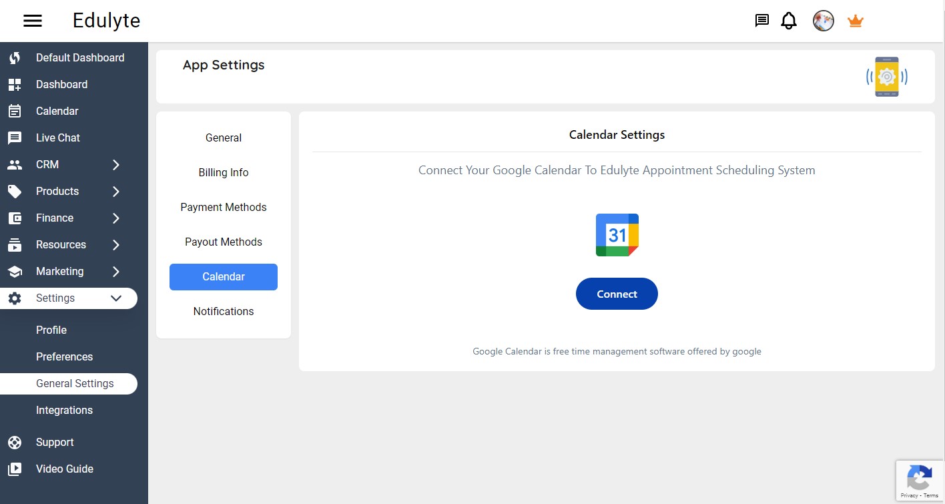Click the Connect button
The width and height of the screenshot is (945, 504).
[617, 294]
